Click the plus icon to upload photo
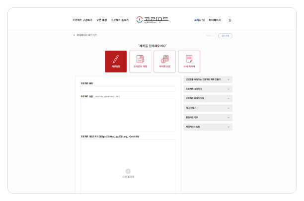 [x=128, y=171]
